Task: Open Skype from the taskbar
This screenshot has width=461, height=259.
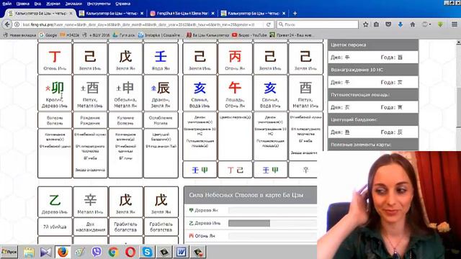Action: pyautogui.click(x=147, y=252)
